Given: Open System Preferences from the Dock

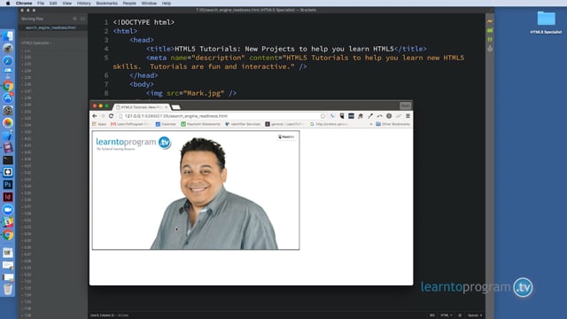Looking at the screenshot, I should point(8,110).
